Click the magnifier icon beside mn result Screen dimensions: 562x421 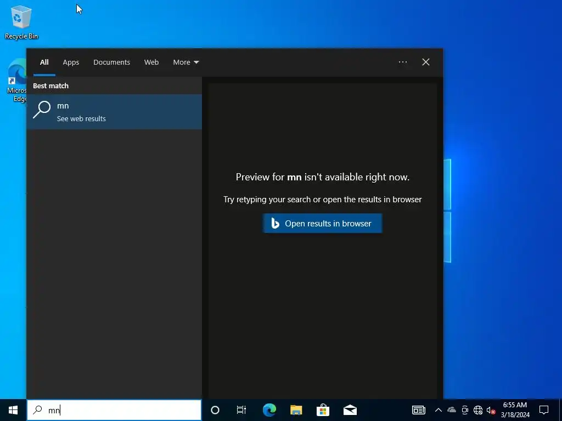(42, 109)
